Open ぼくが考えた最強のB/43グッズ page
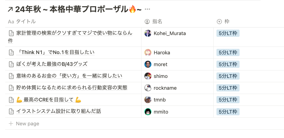 click(52, 64)
